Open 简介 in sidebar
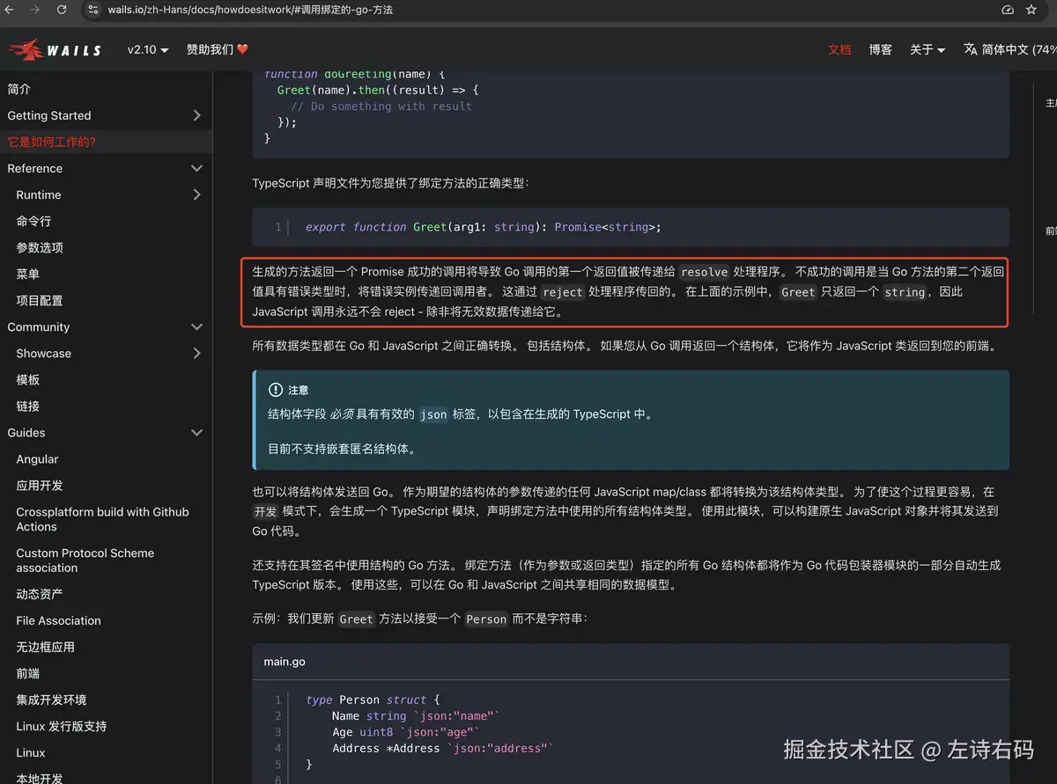The width and height of the screenshot is (1057, 784). tap(19, 89)
